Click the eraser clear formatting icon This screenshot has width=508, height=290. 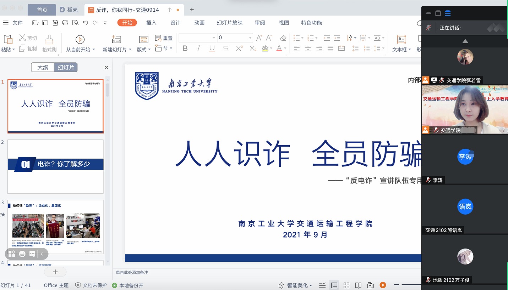tap(283, 38)
